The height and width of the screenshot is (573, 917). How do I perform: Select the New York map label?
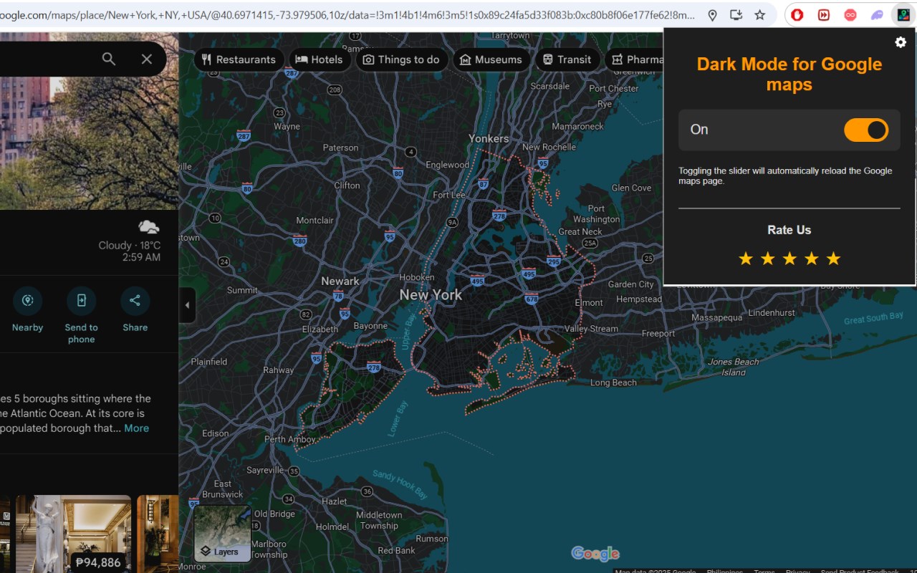click(x=431, y=295)
